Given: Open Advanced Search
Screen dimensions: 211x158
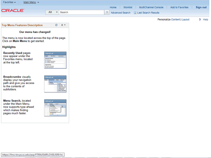Looking at the screenshot, I should click(121, 13).
